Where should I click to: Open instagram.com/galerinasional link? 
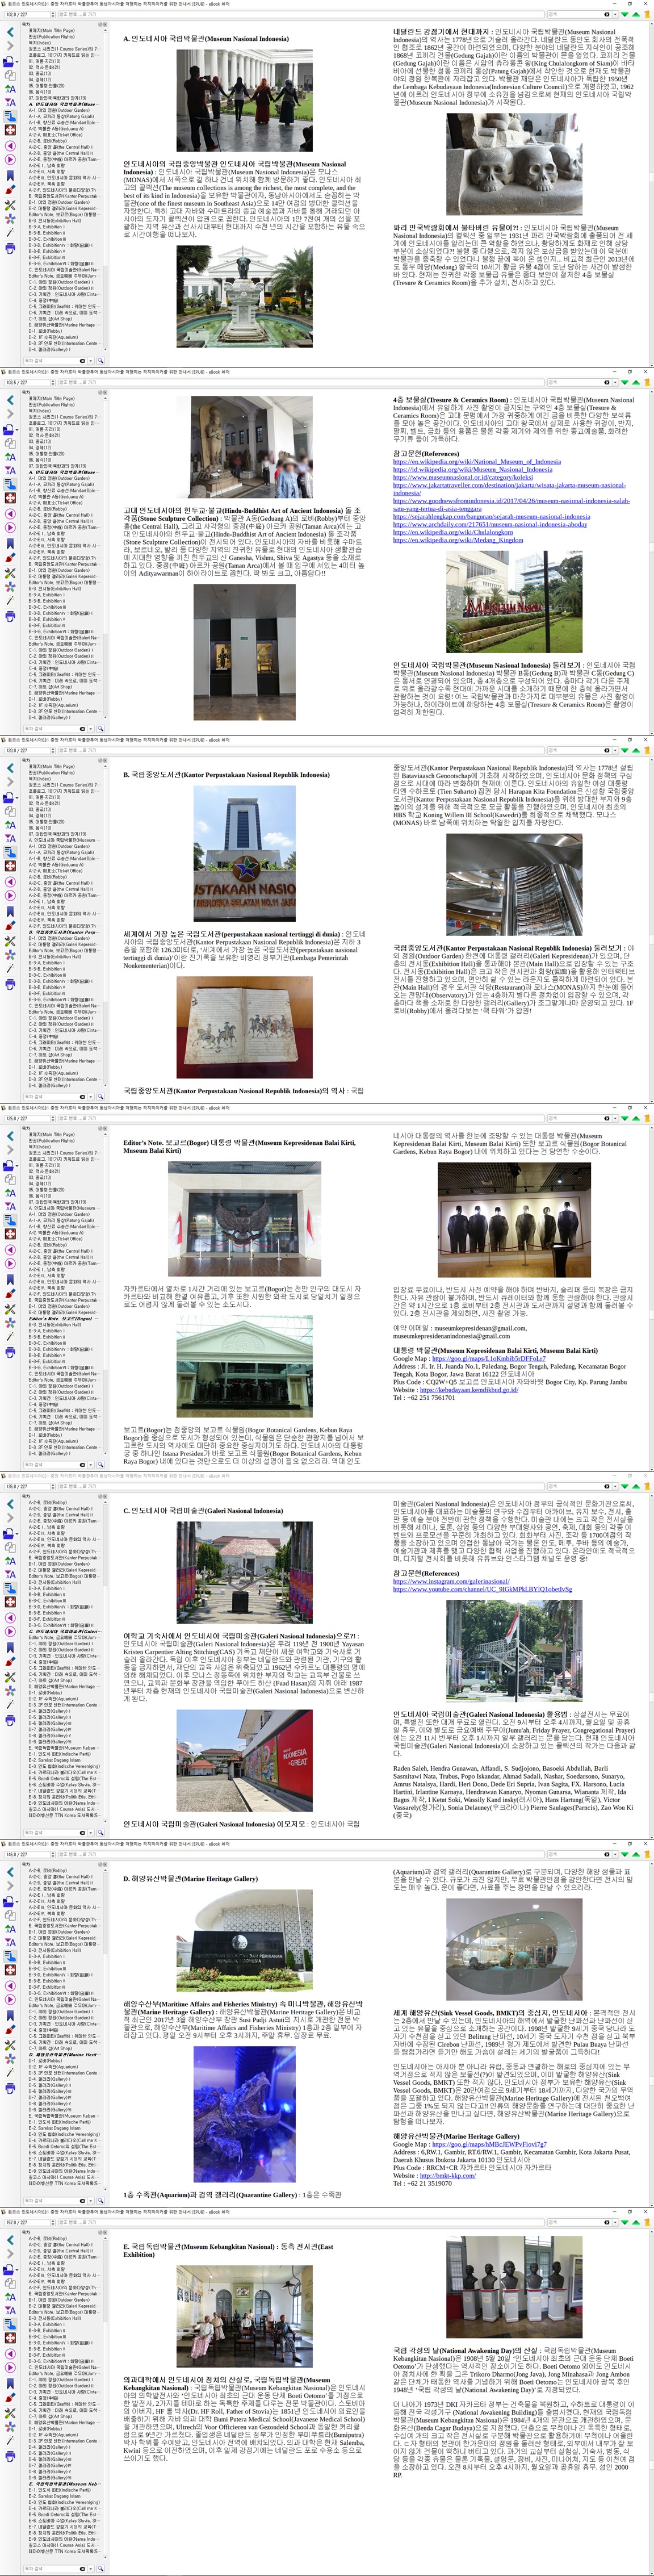coord(451,1581)
